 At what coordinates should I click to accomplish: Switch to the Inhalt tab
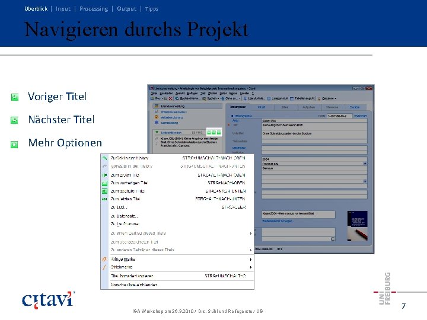pyautogui.click(x=261, y=107)
